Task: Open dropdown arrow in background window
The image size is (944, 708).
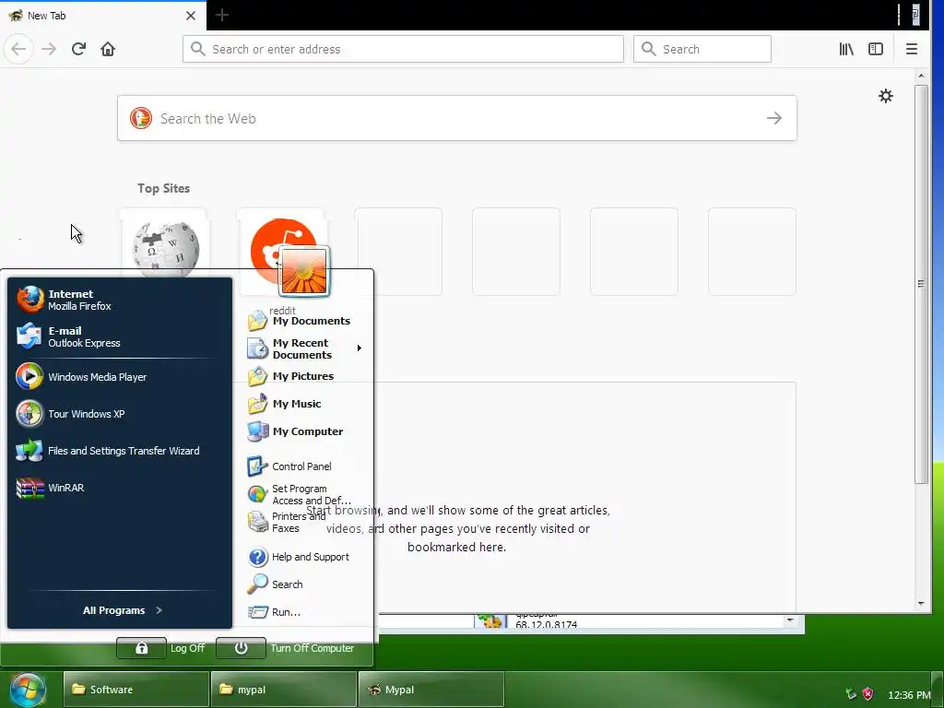Action: pos(790,620)
